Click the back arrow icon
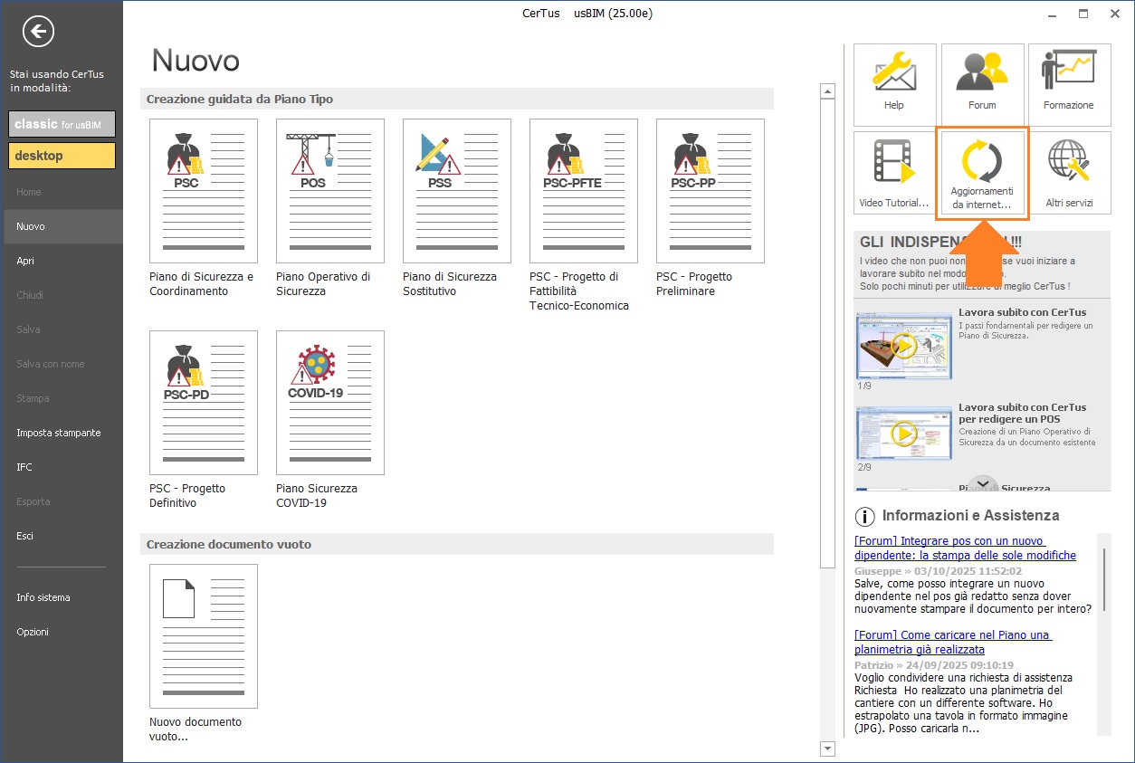The height and width of the screenshot is (763, 1135). click(x=38, y=32)
